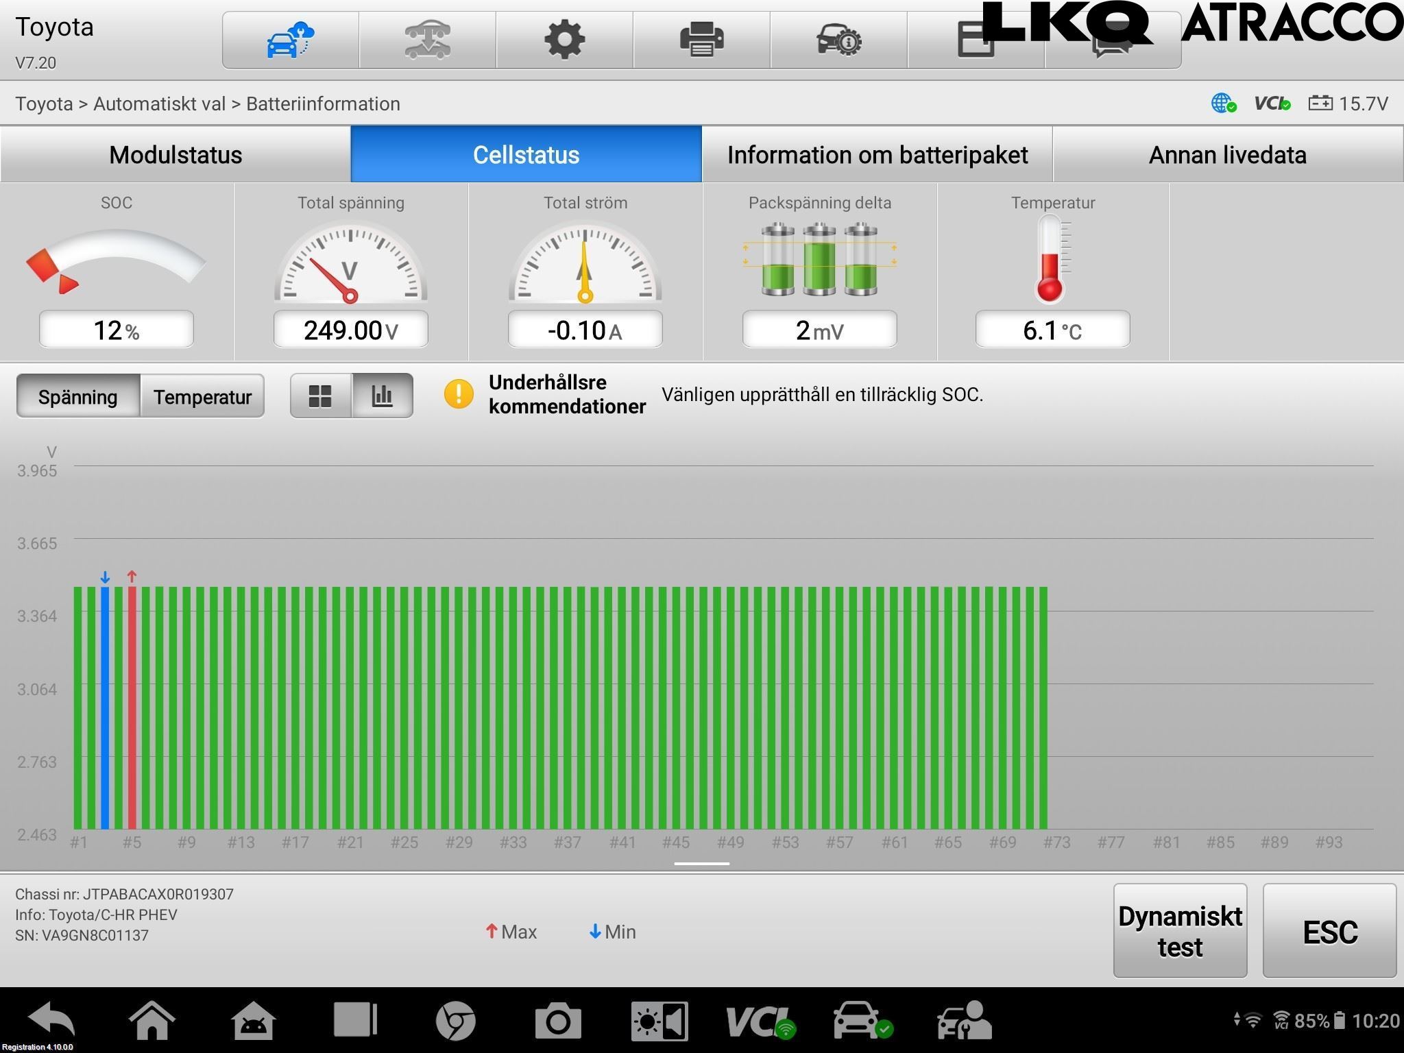Tap the Wi-Fi signal status icon
Viewport: 1404px width, 1053px height.
(1252, 1021)
